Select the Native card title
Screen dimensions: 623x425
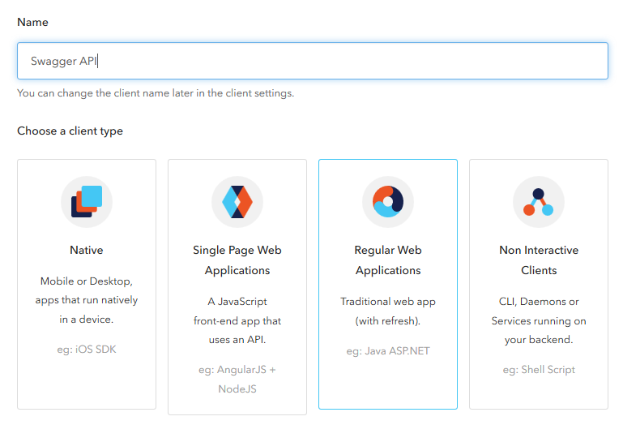coord(87,250)
